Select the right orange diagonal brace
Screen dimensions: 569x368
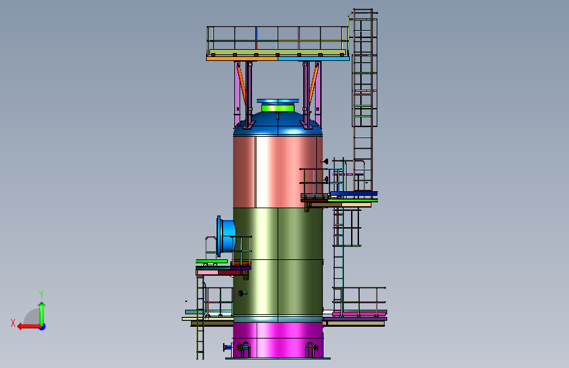314,83
